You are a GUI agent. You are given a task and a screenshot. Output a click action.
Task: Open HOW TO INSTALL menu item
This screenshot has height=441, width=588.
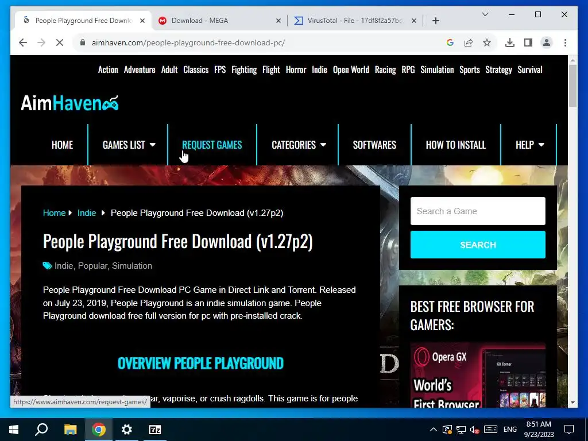point(455,145)
